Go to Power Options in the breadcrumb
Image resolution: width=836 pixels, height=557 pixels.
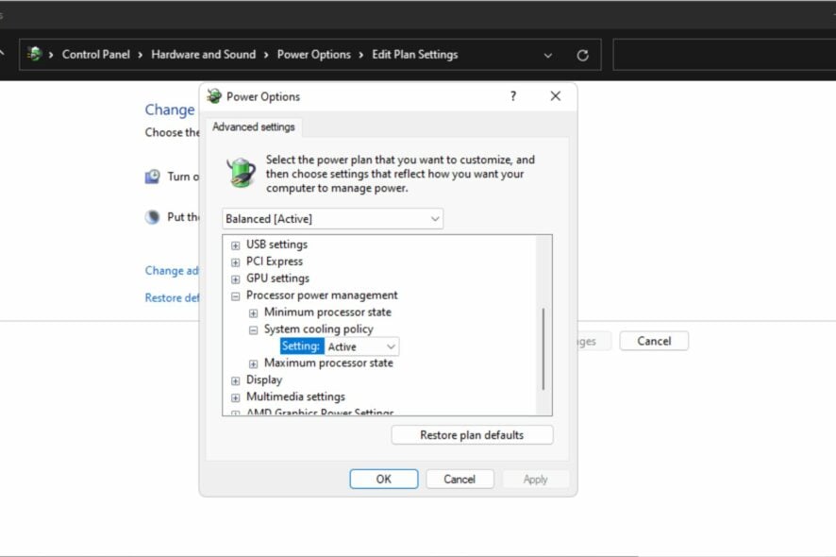[313, 55]
